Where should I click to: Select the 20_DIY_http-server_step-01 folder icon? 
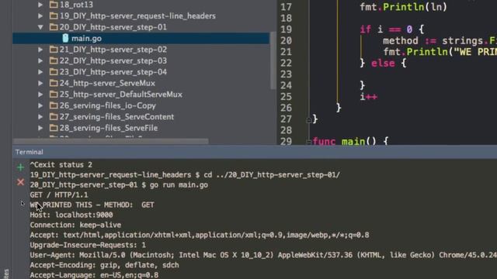[x=54, y=27]
